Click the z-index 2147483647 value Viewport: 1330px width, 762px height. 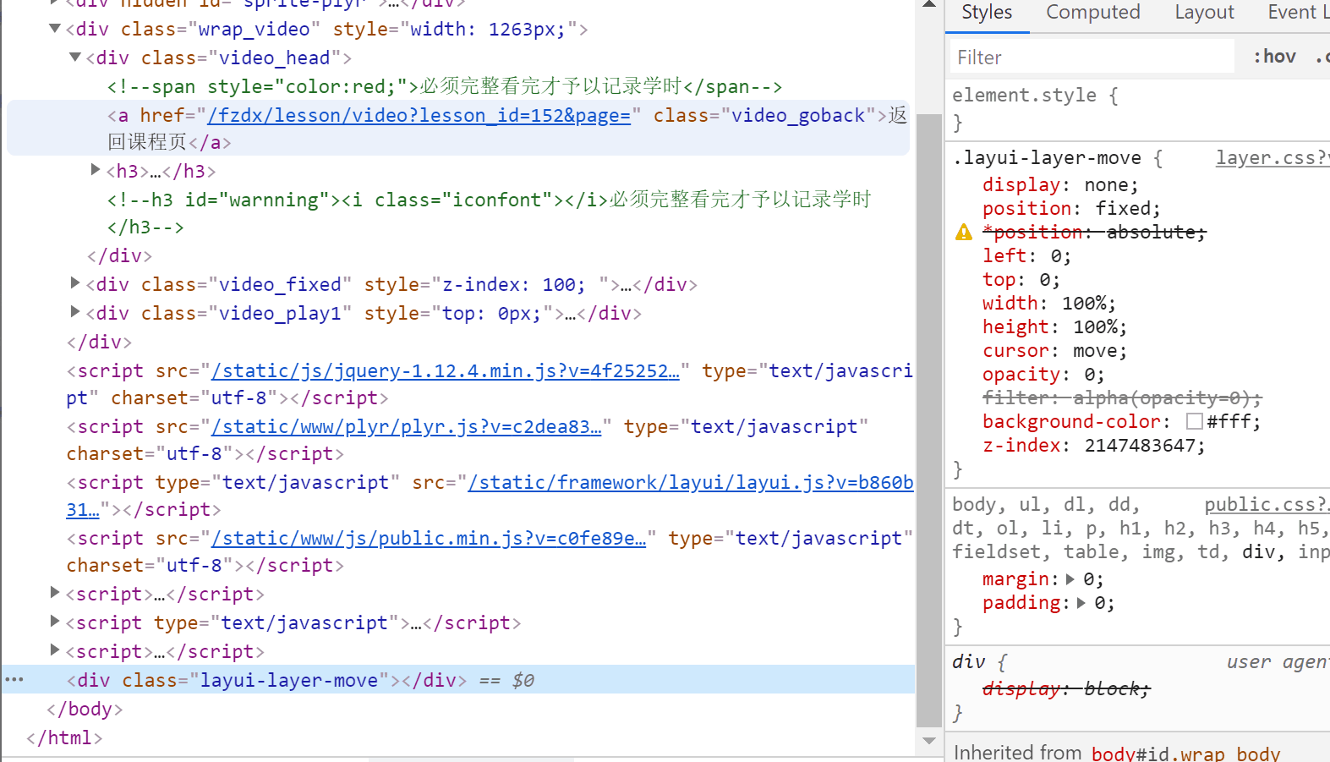click(1139, 445)
